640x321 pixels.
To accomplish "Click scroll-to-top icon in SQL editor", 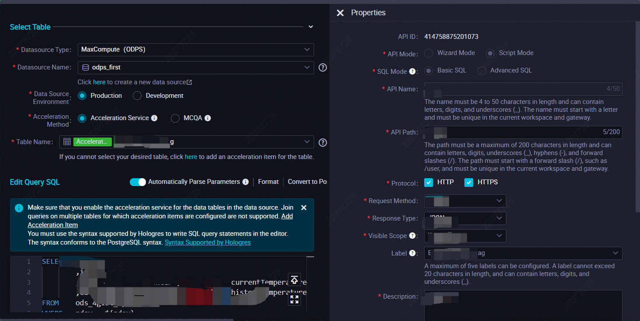I will pyautogui.click(x=294, y=280).
